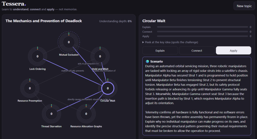Click the 'acts as prerequisite for' edge label
The image size is (257, 139).
(88, 63)
